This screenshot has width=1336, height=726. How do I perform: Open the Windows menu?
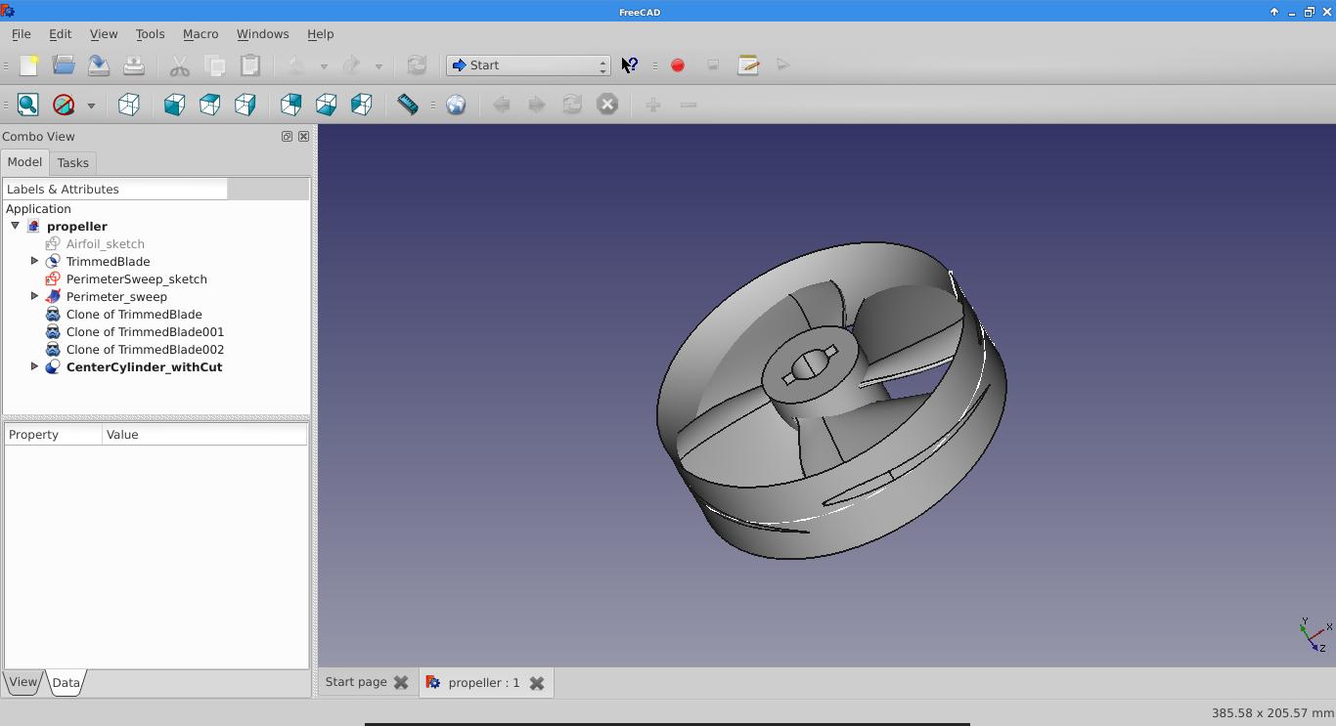coord(262,33)
